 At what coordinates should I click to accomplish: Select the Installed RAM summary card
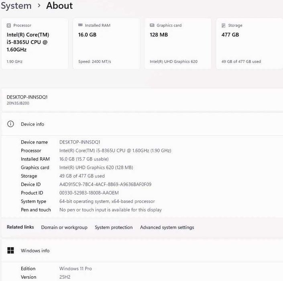[106, 43]
